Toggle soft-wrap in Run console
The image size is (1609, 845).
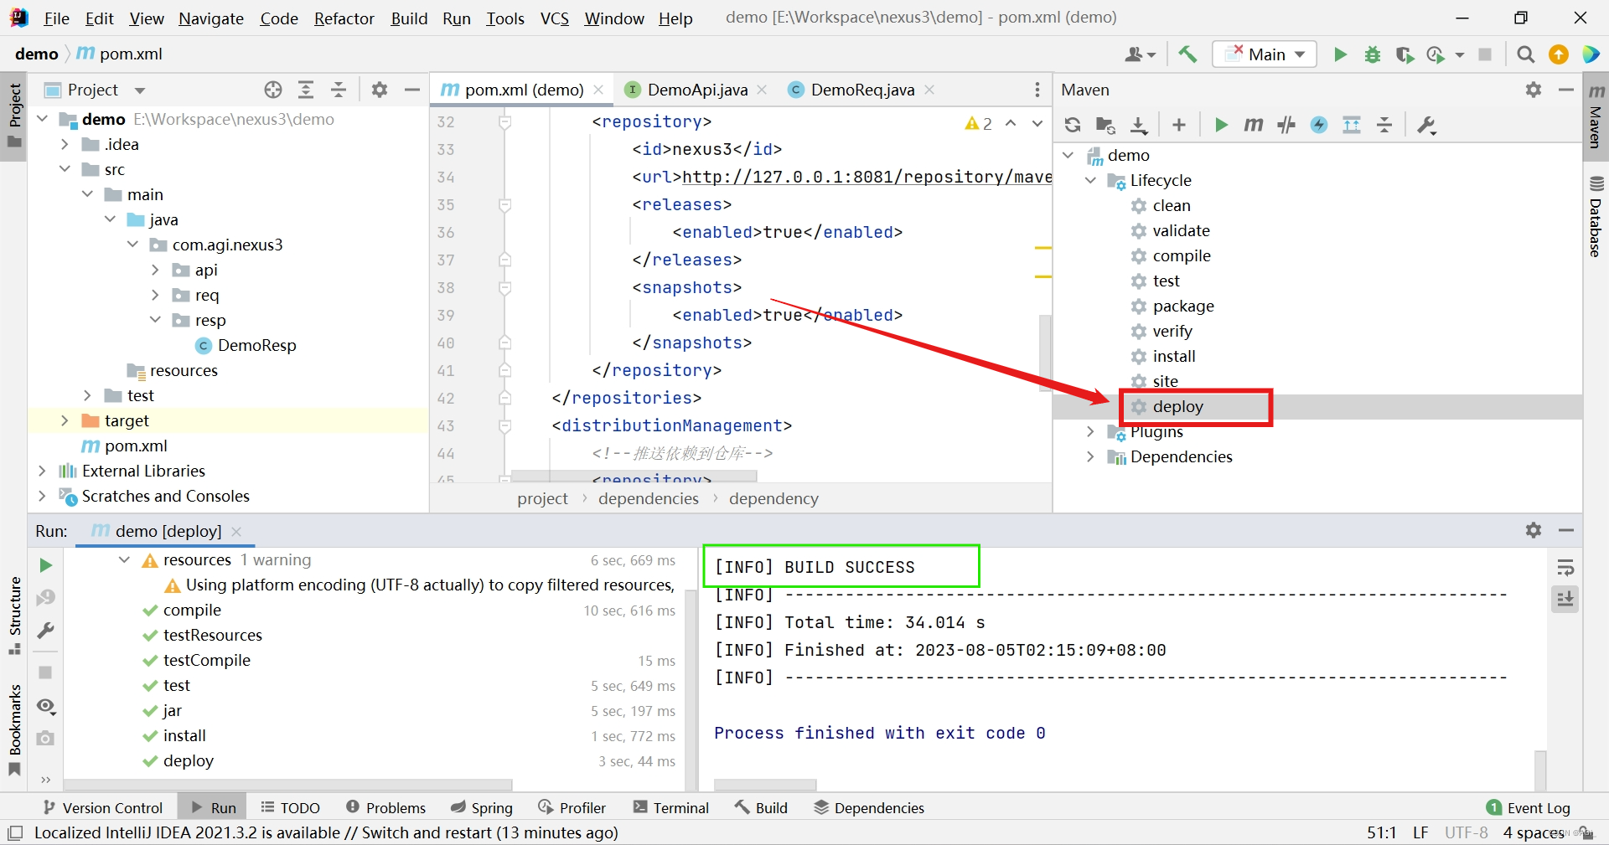tap(1565, 568)
